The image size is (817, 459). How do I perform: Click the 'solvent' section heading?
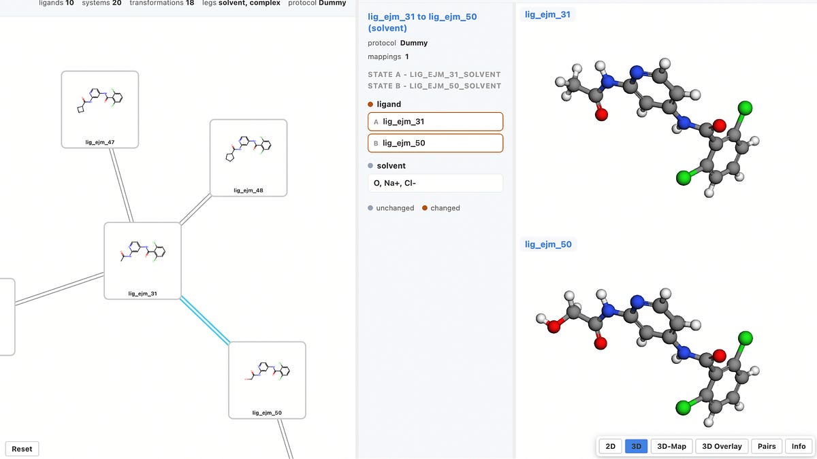[386, 166]
